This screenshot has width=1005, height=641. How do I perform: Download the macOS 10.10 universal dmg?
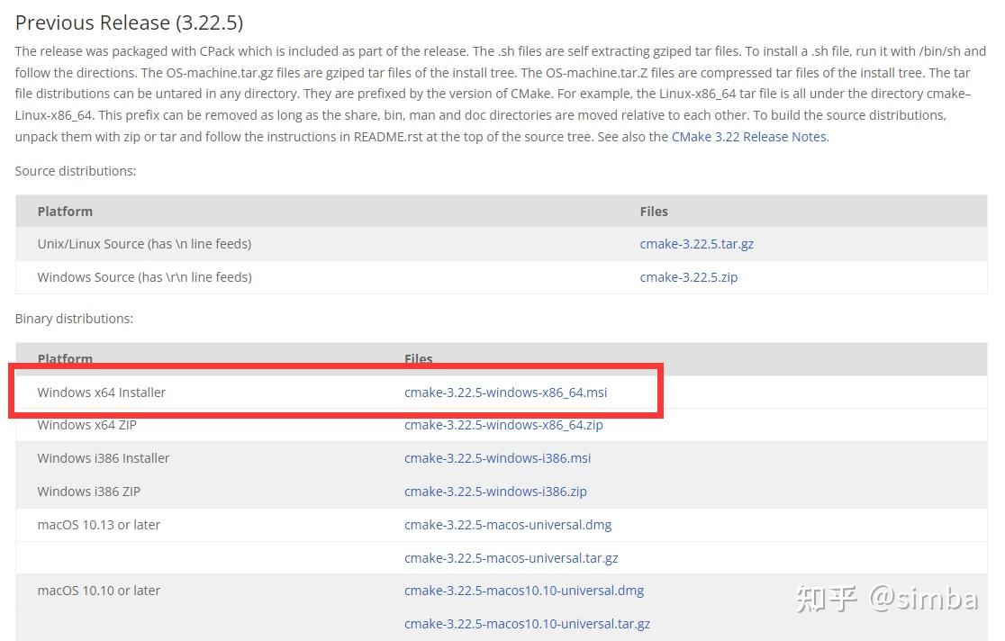[524, 591]
